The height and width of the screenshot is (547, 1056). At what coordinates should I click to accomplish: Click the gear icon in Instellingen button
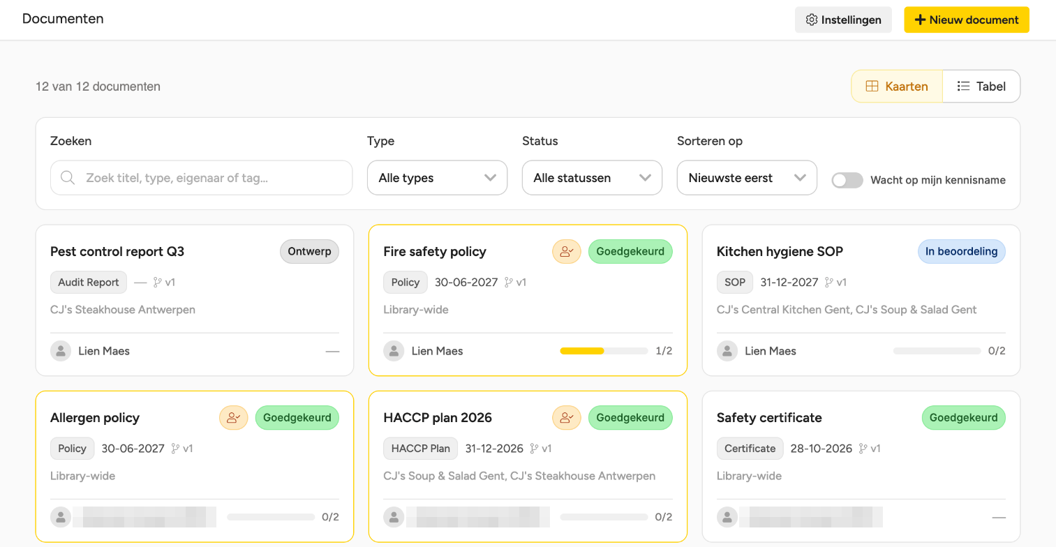[812, 20]
